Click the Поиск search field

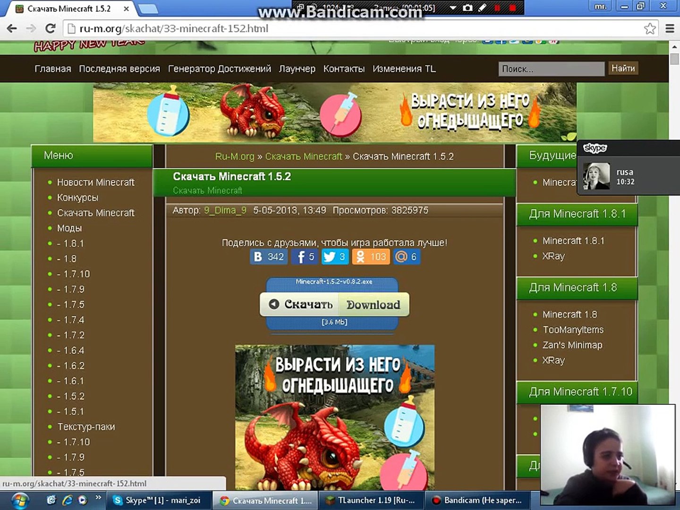coord(551,69)
